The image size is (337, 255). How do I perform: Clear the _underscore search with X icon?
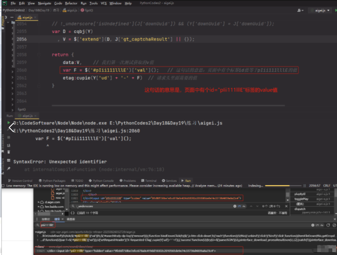pyautogui.click(x=235, y=206)
